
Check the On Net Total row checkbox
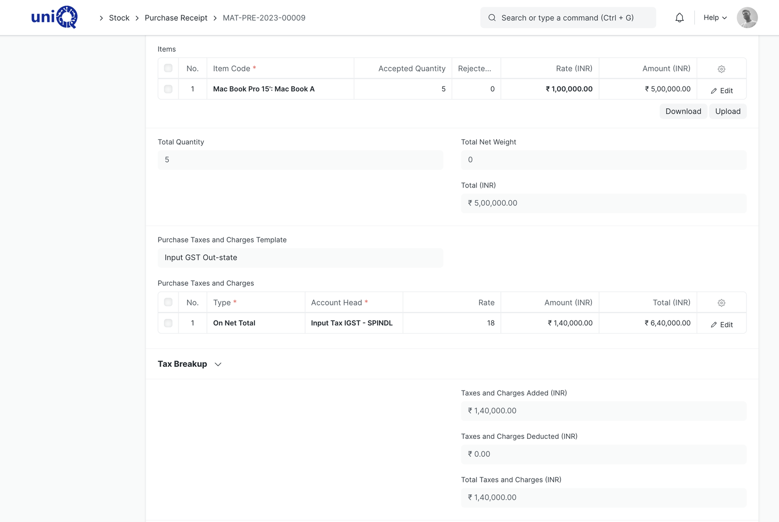[x=168, y=323]
